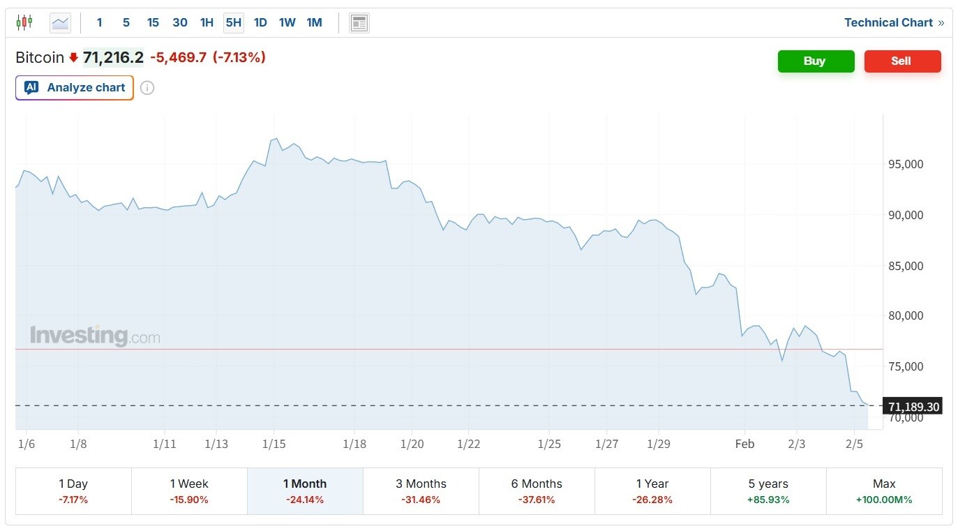Click the AI badge icon
Viewport: 958px width, 531px height.
[x=31, y=88]
